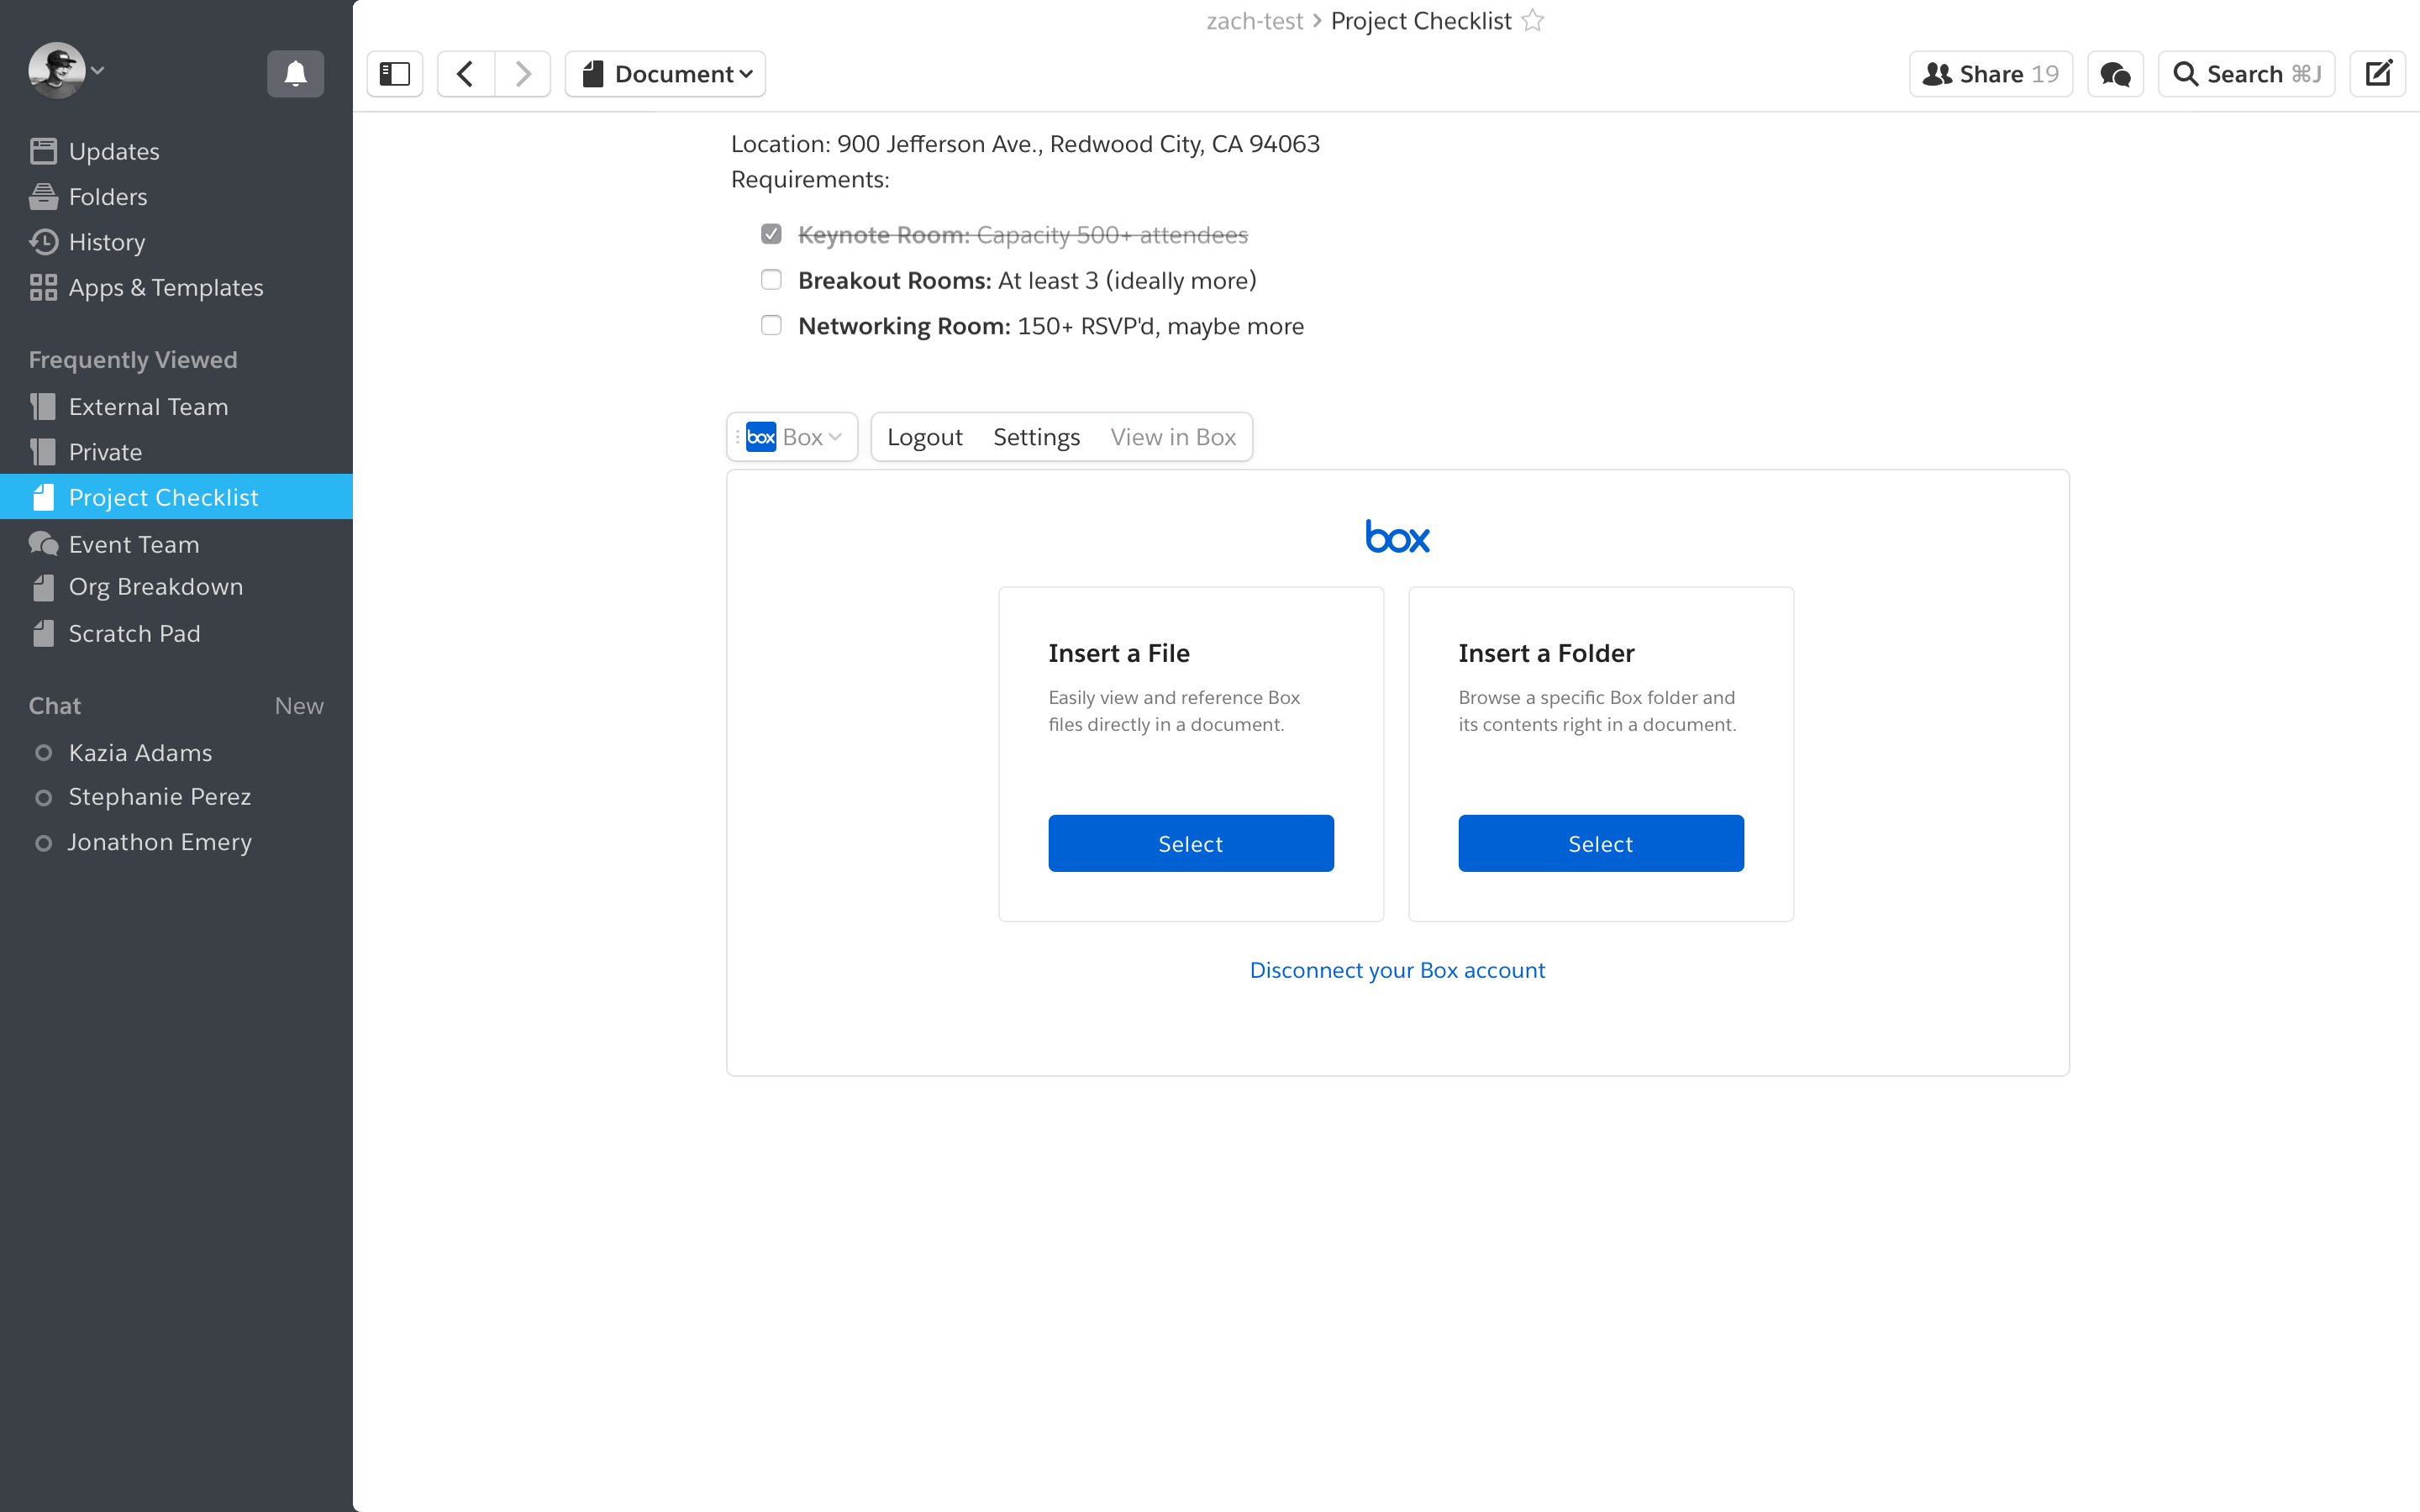Click View in Box

click(1173, 437)
